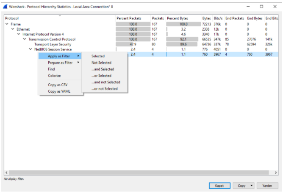Choose Find in the context menu
Viewport: 283px width, 192px height.
click(51, 69)
